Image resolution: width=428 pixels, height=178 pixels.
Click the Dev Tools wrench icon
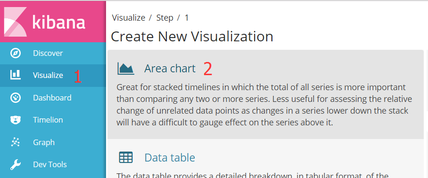(x=15, y=165)
